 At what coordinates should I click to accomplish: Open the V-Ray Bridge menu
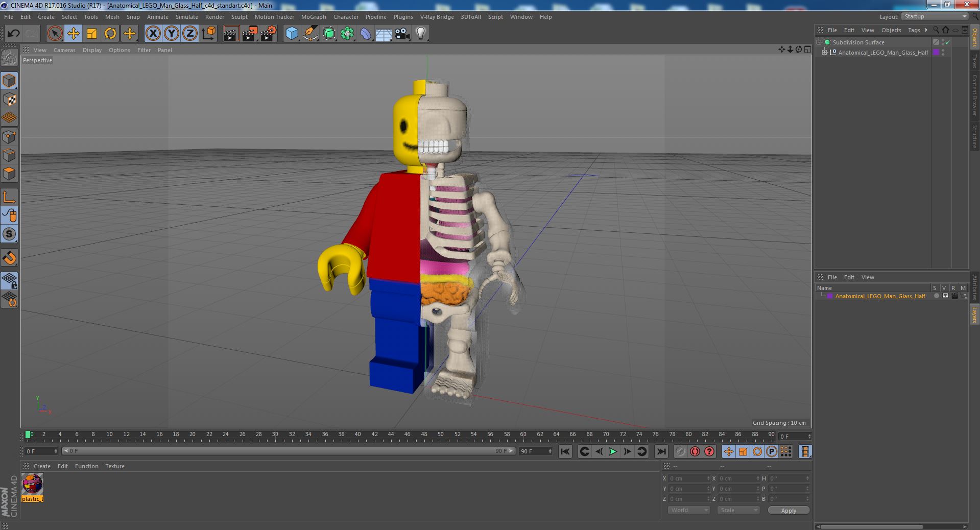point(437,17)
